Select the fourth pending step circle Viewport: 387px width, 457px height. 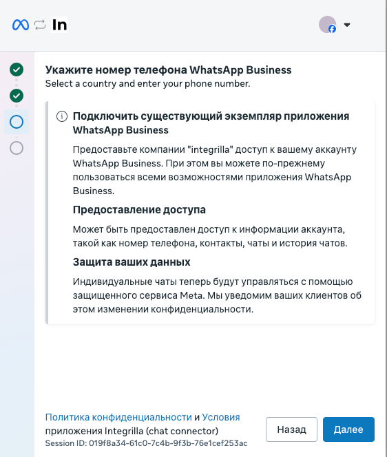click(x=17, y=148)
